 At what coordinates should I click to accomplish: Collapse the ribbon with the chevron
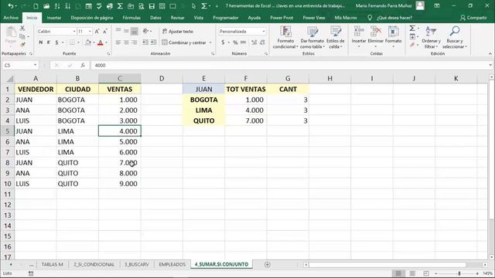coord(490,53)
